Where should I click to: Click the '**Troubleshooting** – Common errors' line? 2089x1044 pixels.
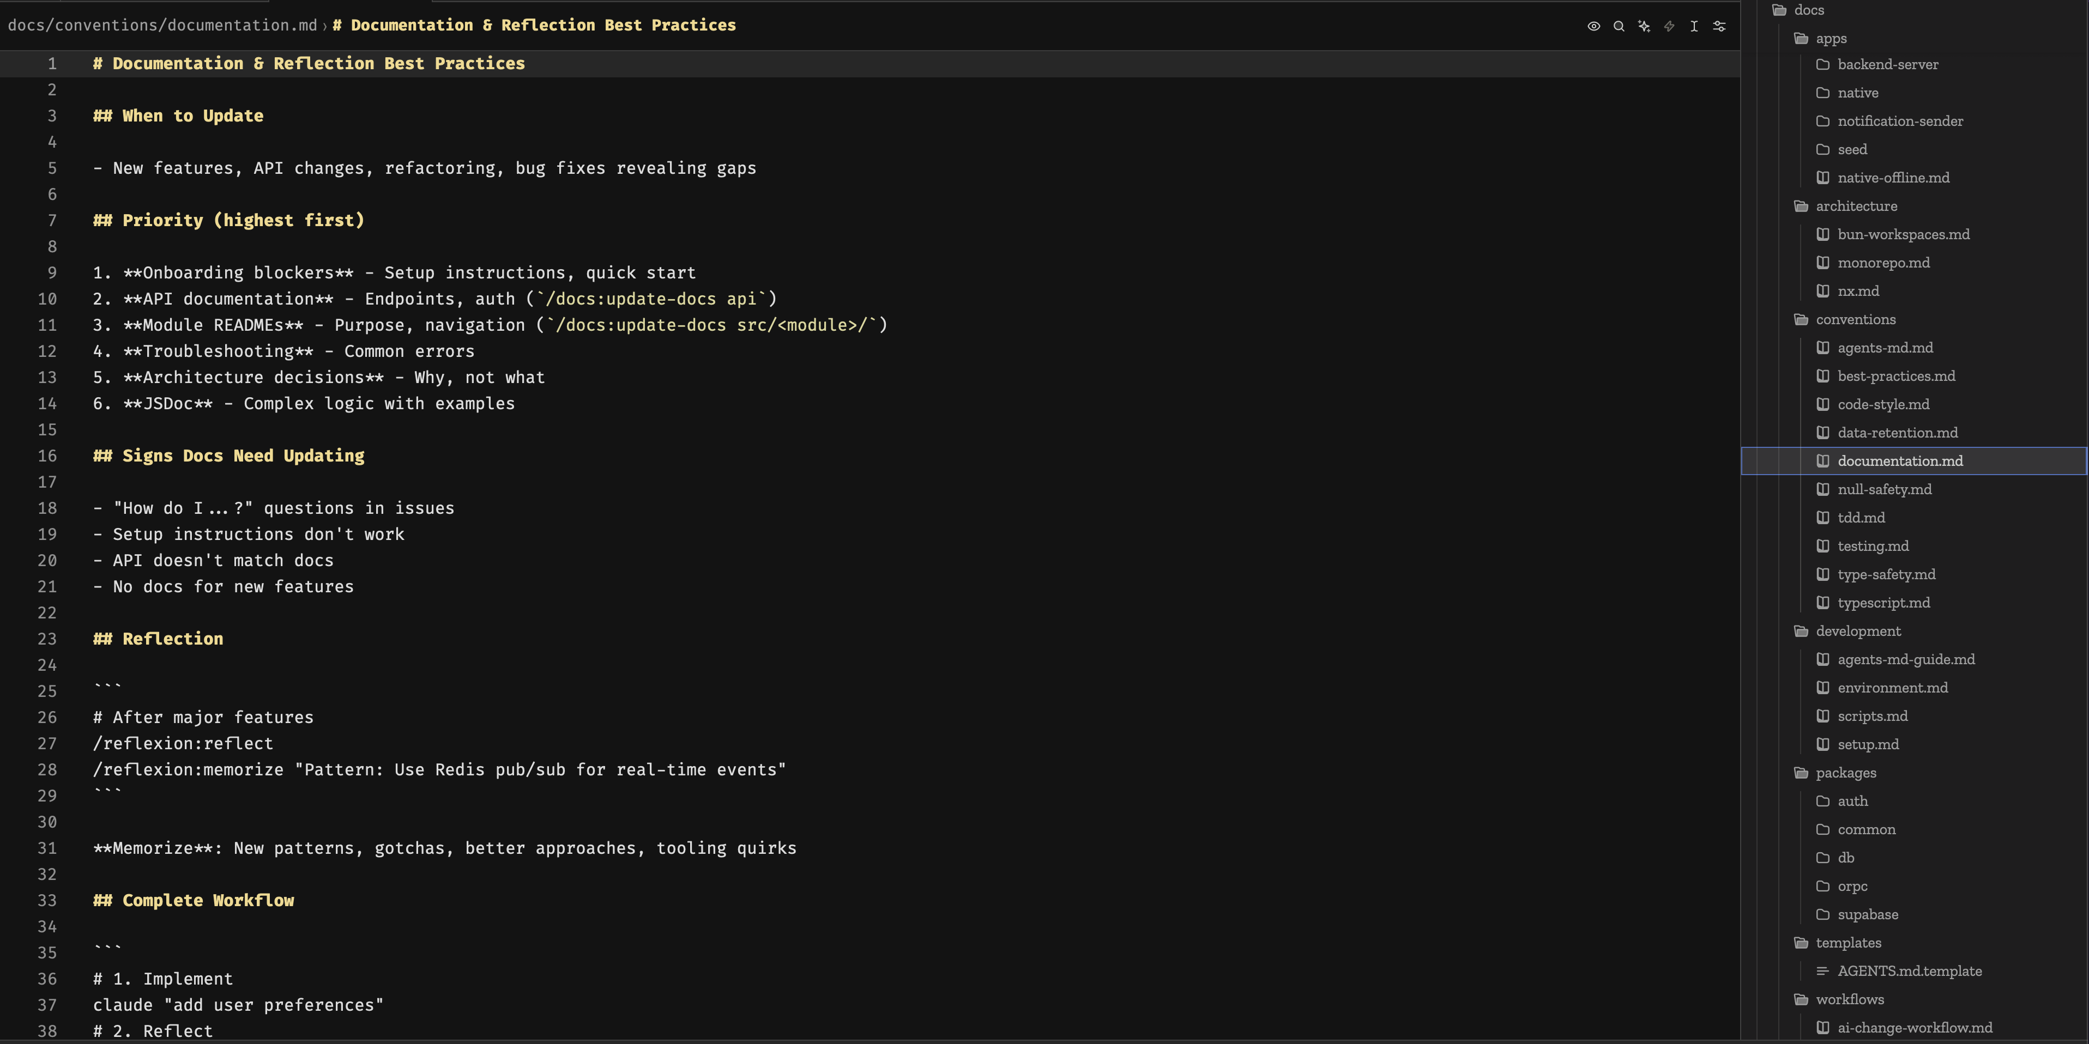point(284,351)
